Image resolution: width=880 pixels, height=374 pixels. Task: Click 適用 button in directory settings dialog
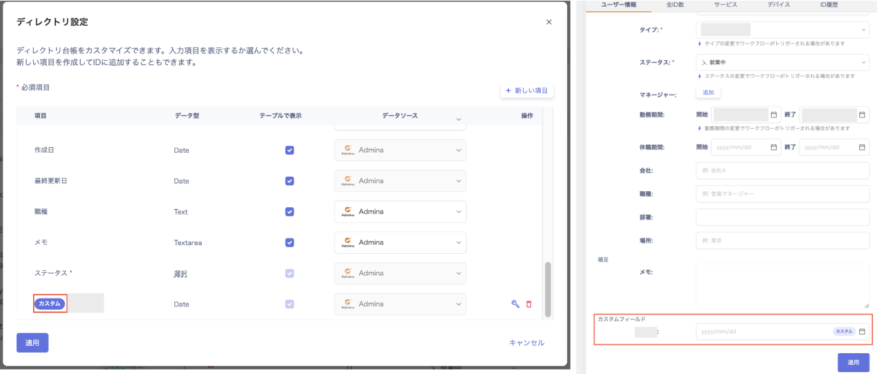(x=33, y=343)
